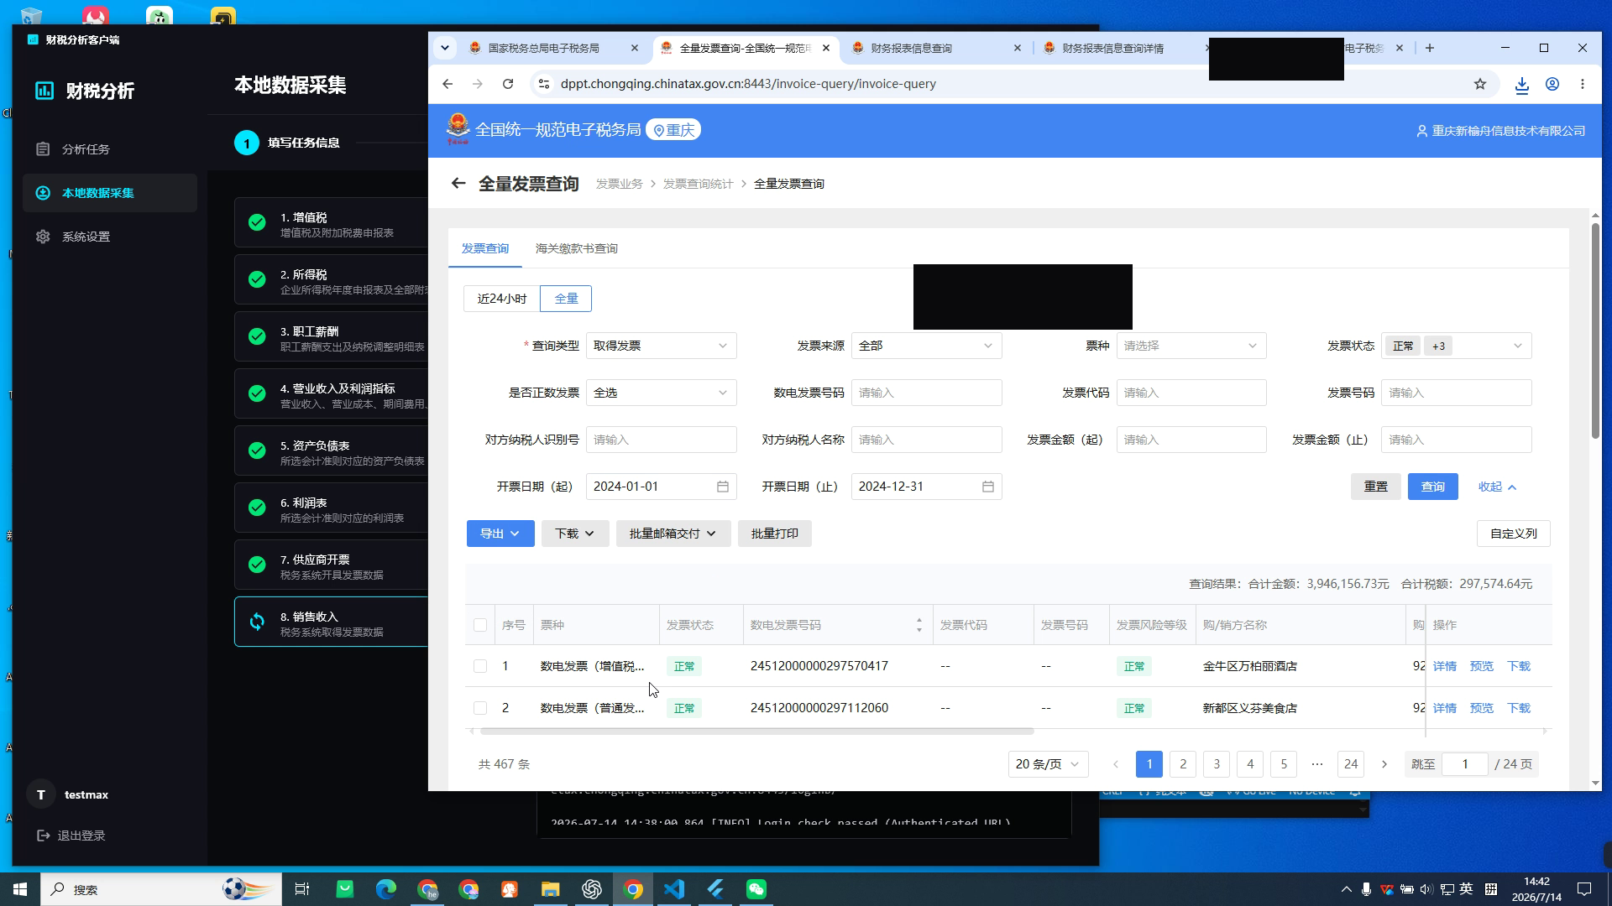
Task: Open 20 条/页 page size dropdown
Action: 1049,764
